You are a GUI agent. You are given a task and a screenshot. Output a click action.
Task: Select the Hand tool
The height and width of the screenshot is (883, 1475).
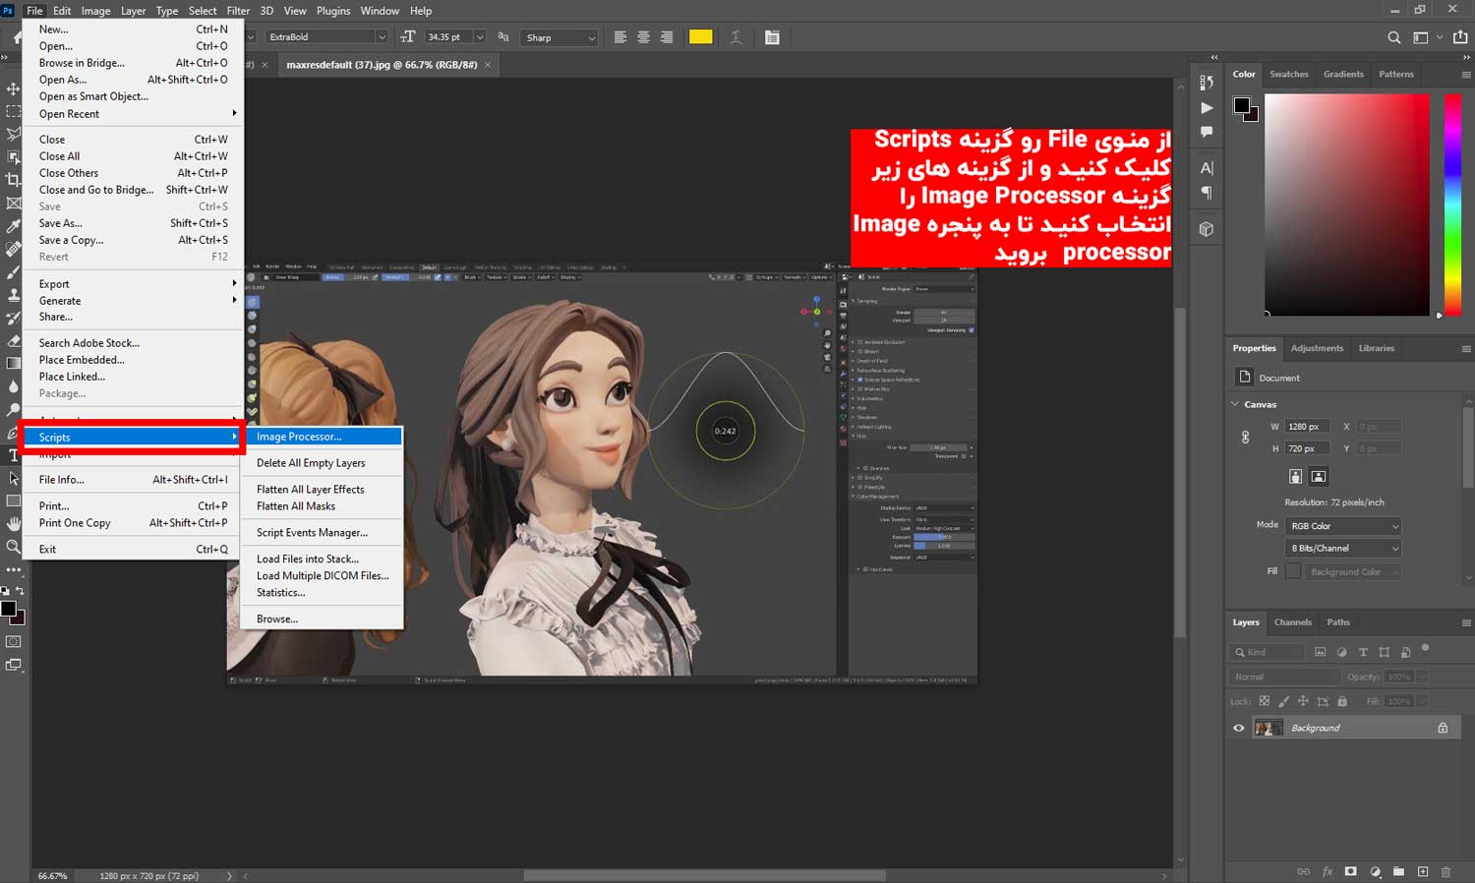13,523
